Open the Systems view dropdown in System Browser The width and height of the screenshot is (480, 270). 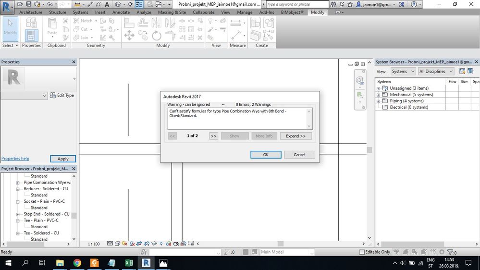pyautogui.click(x=403, y=71)
